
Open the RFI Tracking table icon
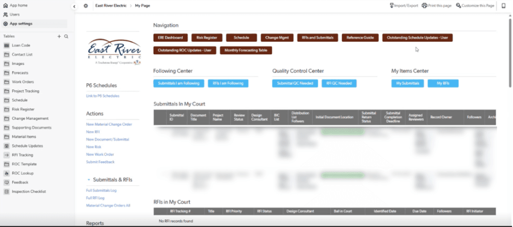[6, 155]
